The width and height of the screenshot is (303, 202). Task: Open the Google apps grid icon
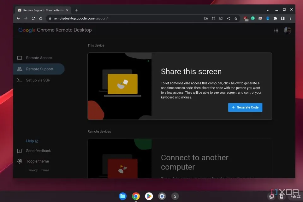(x=276, y=30)
